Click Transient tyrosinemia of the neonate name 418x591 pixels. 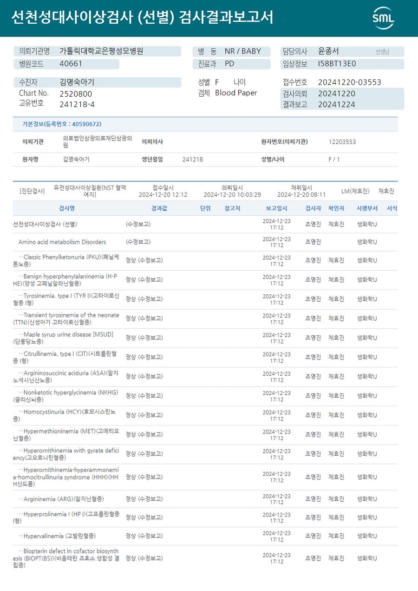(x=66, y=319)
